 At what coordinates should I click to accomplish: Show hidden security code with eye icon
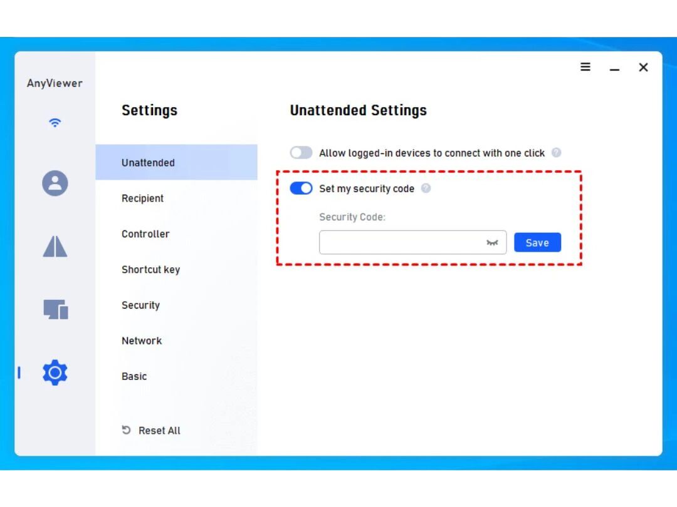click(492, 243)
